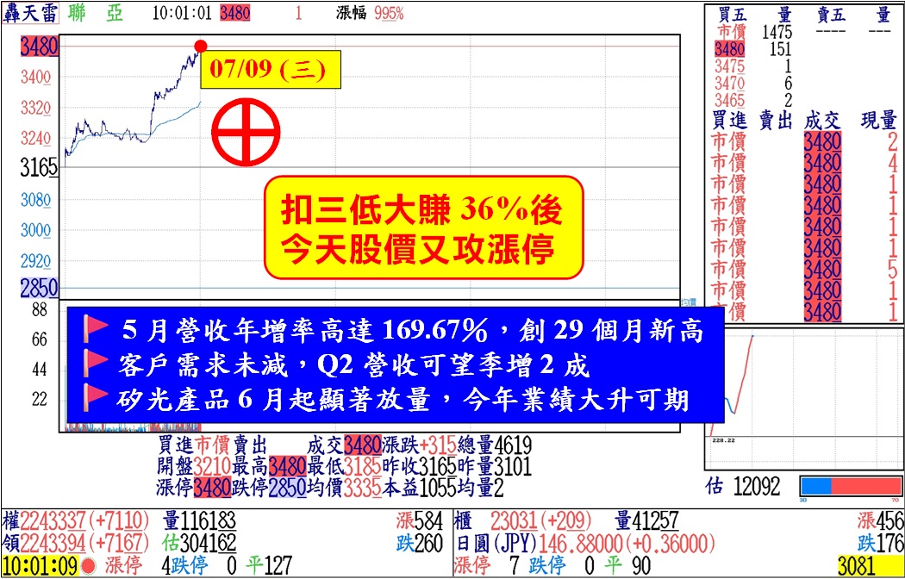Click the flag icon beside 客戶需求未減 line
This screenshot has height=579, width=905.
[92, 365]
